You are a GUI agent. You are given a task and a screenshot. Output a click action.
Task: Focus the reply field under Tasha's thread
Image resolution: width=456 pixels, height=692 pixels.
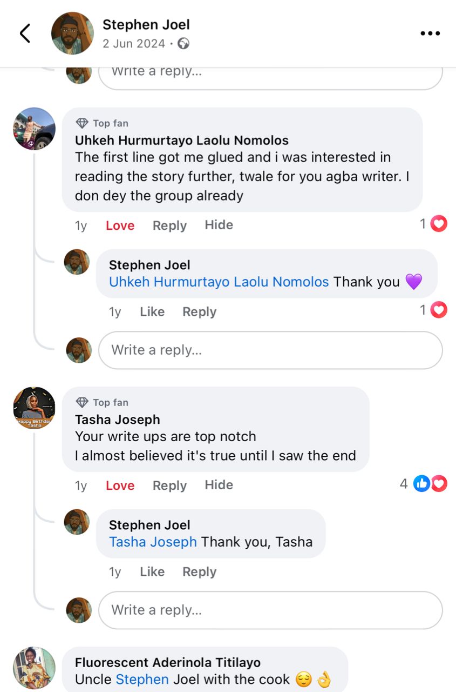pyautogui.click(x=270, y=610)
